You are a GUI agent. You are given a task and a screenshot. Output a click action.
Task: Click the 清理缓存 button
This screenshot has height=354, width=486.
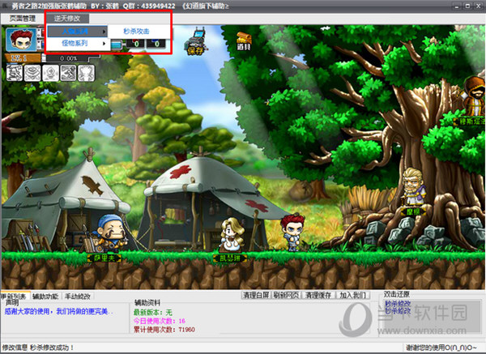pos(318,295)
